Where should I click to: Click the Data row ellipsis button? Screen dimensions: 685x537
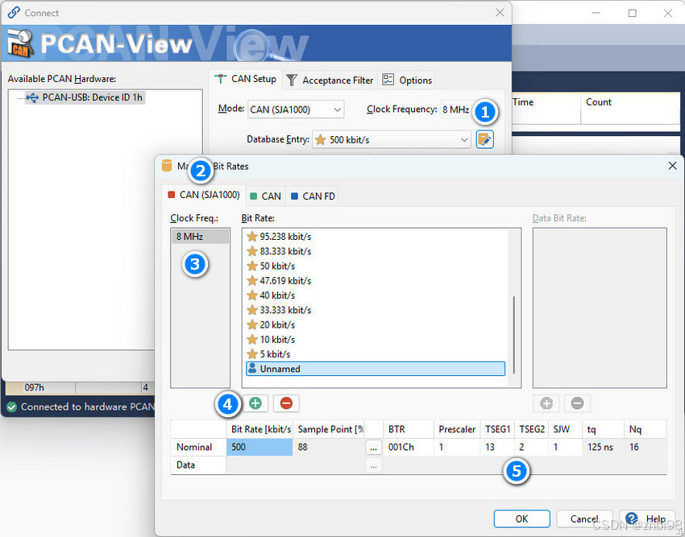tap(373, 465)
